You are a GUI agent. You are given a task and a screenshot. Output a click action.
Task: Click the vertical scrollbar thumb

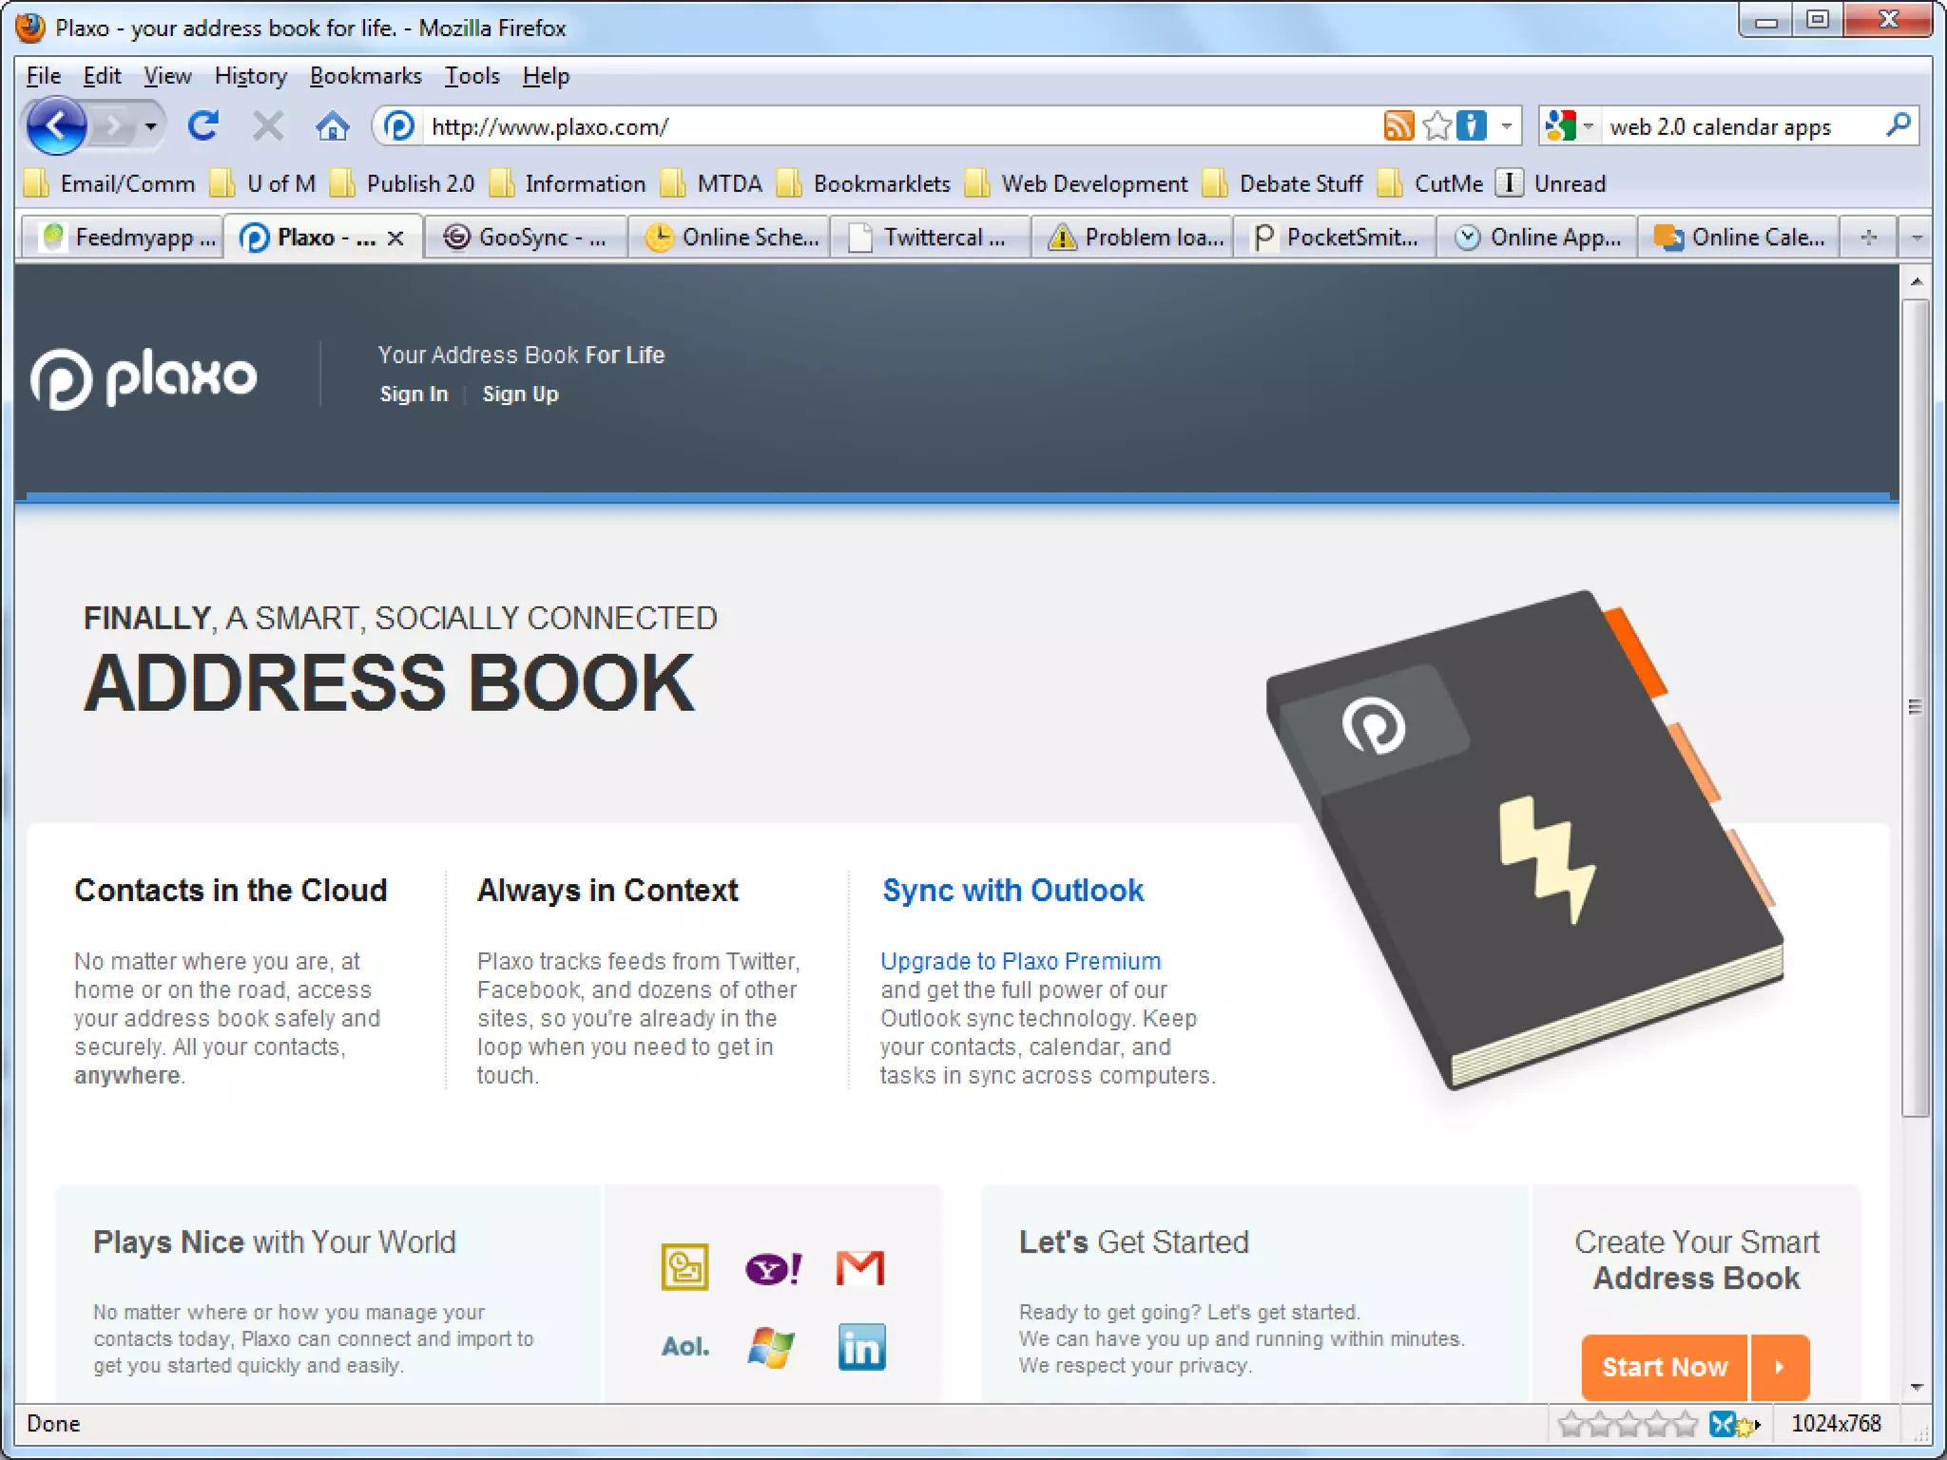pos(1916,707)
